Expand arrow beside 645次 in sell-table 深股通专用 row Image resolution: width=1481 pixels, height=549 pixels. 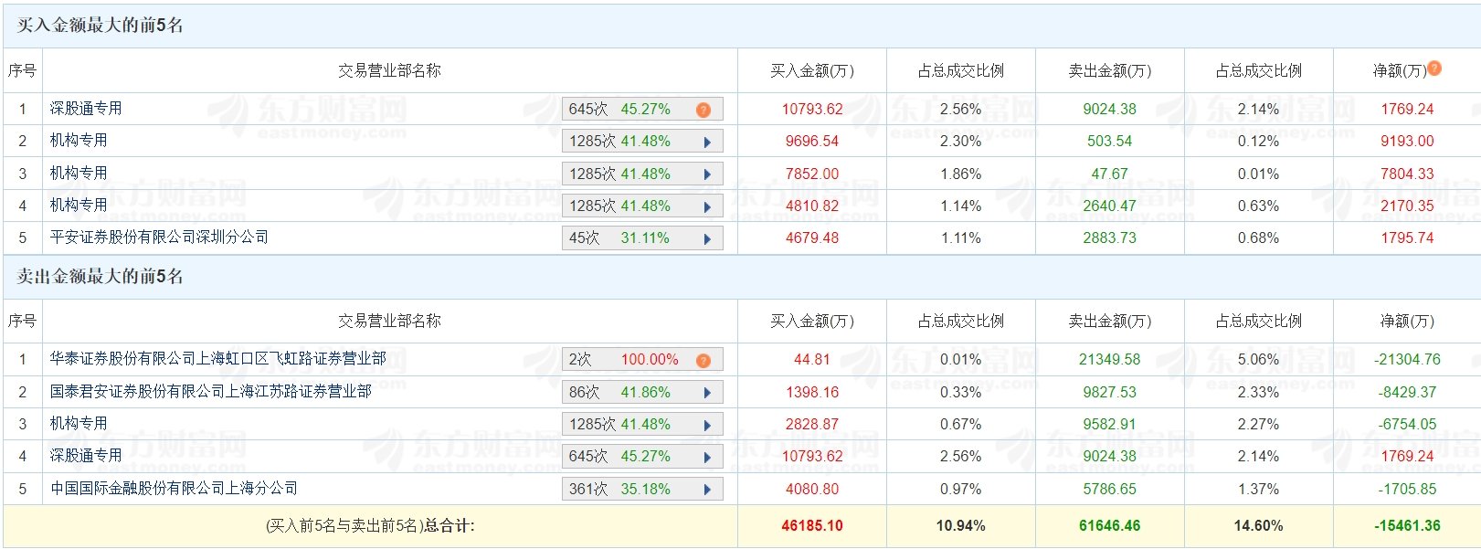click(707, 457)
